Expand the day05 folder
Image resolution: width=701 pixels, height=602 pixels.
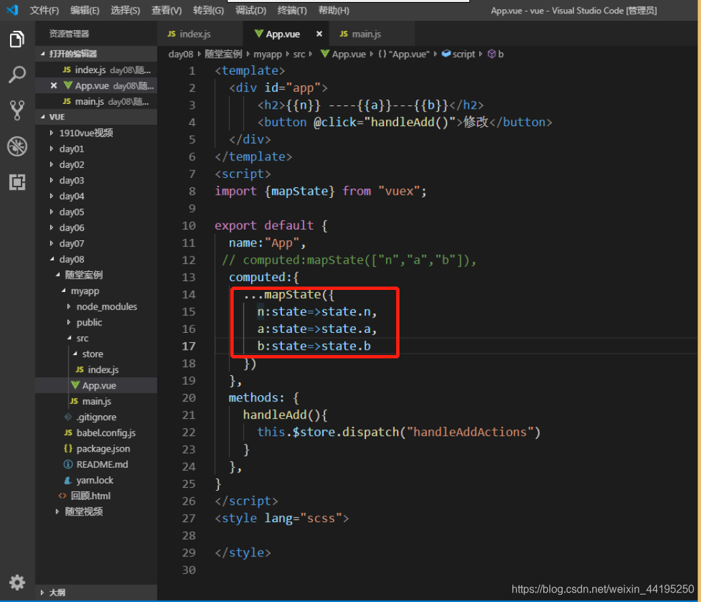tap(96, 212)
